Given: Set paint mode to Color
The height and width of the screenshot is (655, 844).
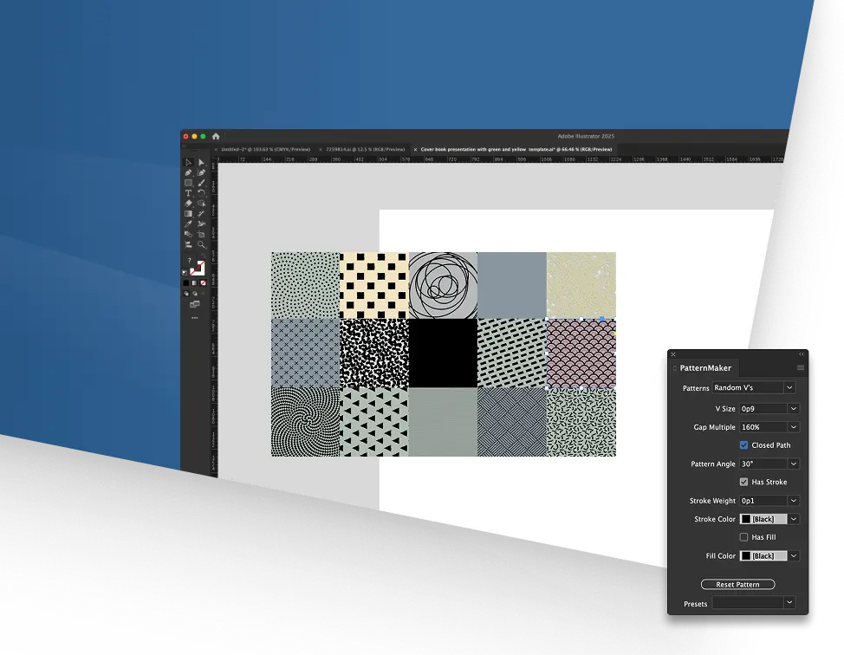Looking at the screenshot, I should pyautogui.click(x=186, y=282).
